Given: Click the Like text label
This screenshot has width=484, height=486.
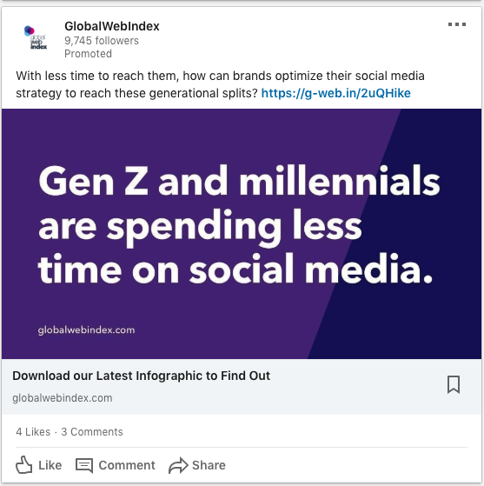Looking at the screenshot, I should [x=50, y=465].
